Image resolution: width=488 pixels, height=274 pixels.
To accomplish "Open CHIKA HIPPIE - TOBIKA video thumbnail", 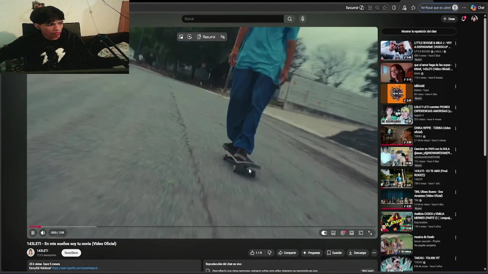I will [396, 135].
